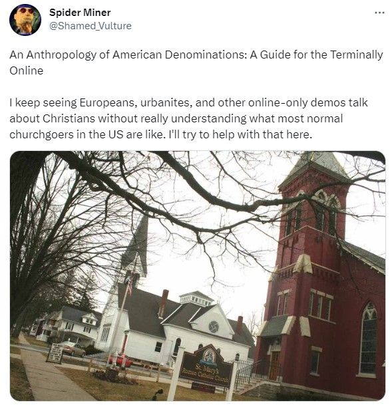Open the attached church photo
Screen dimensions: 390x411
[x=198, y=276]
